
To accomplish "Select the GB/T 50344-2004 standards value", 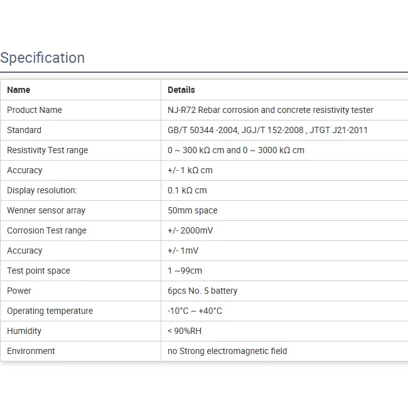I will tap(267, 130).
